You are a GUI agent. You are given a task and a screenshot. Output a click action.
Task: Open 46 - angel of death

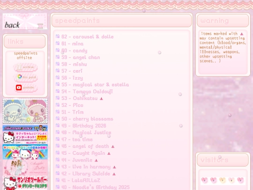[x=85, y=146]
